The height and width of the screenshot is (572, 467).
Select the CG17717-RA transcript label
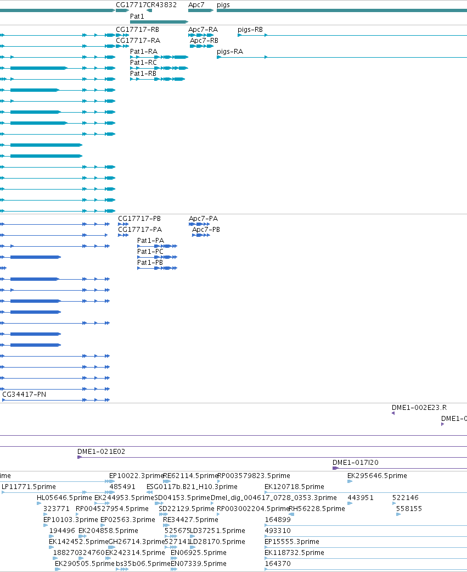pos(138,41)
